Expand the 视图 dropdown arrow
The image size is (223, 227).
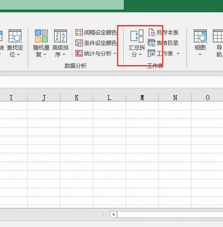click(200, 55)
